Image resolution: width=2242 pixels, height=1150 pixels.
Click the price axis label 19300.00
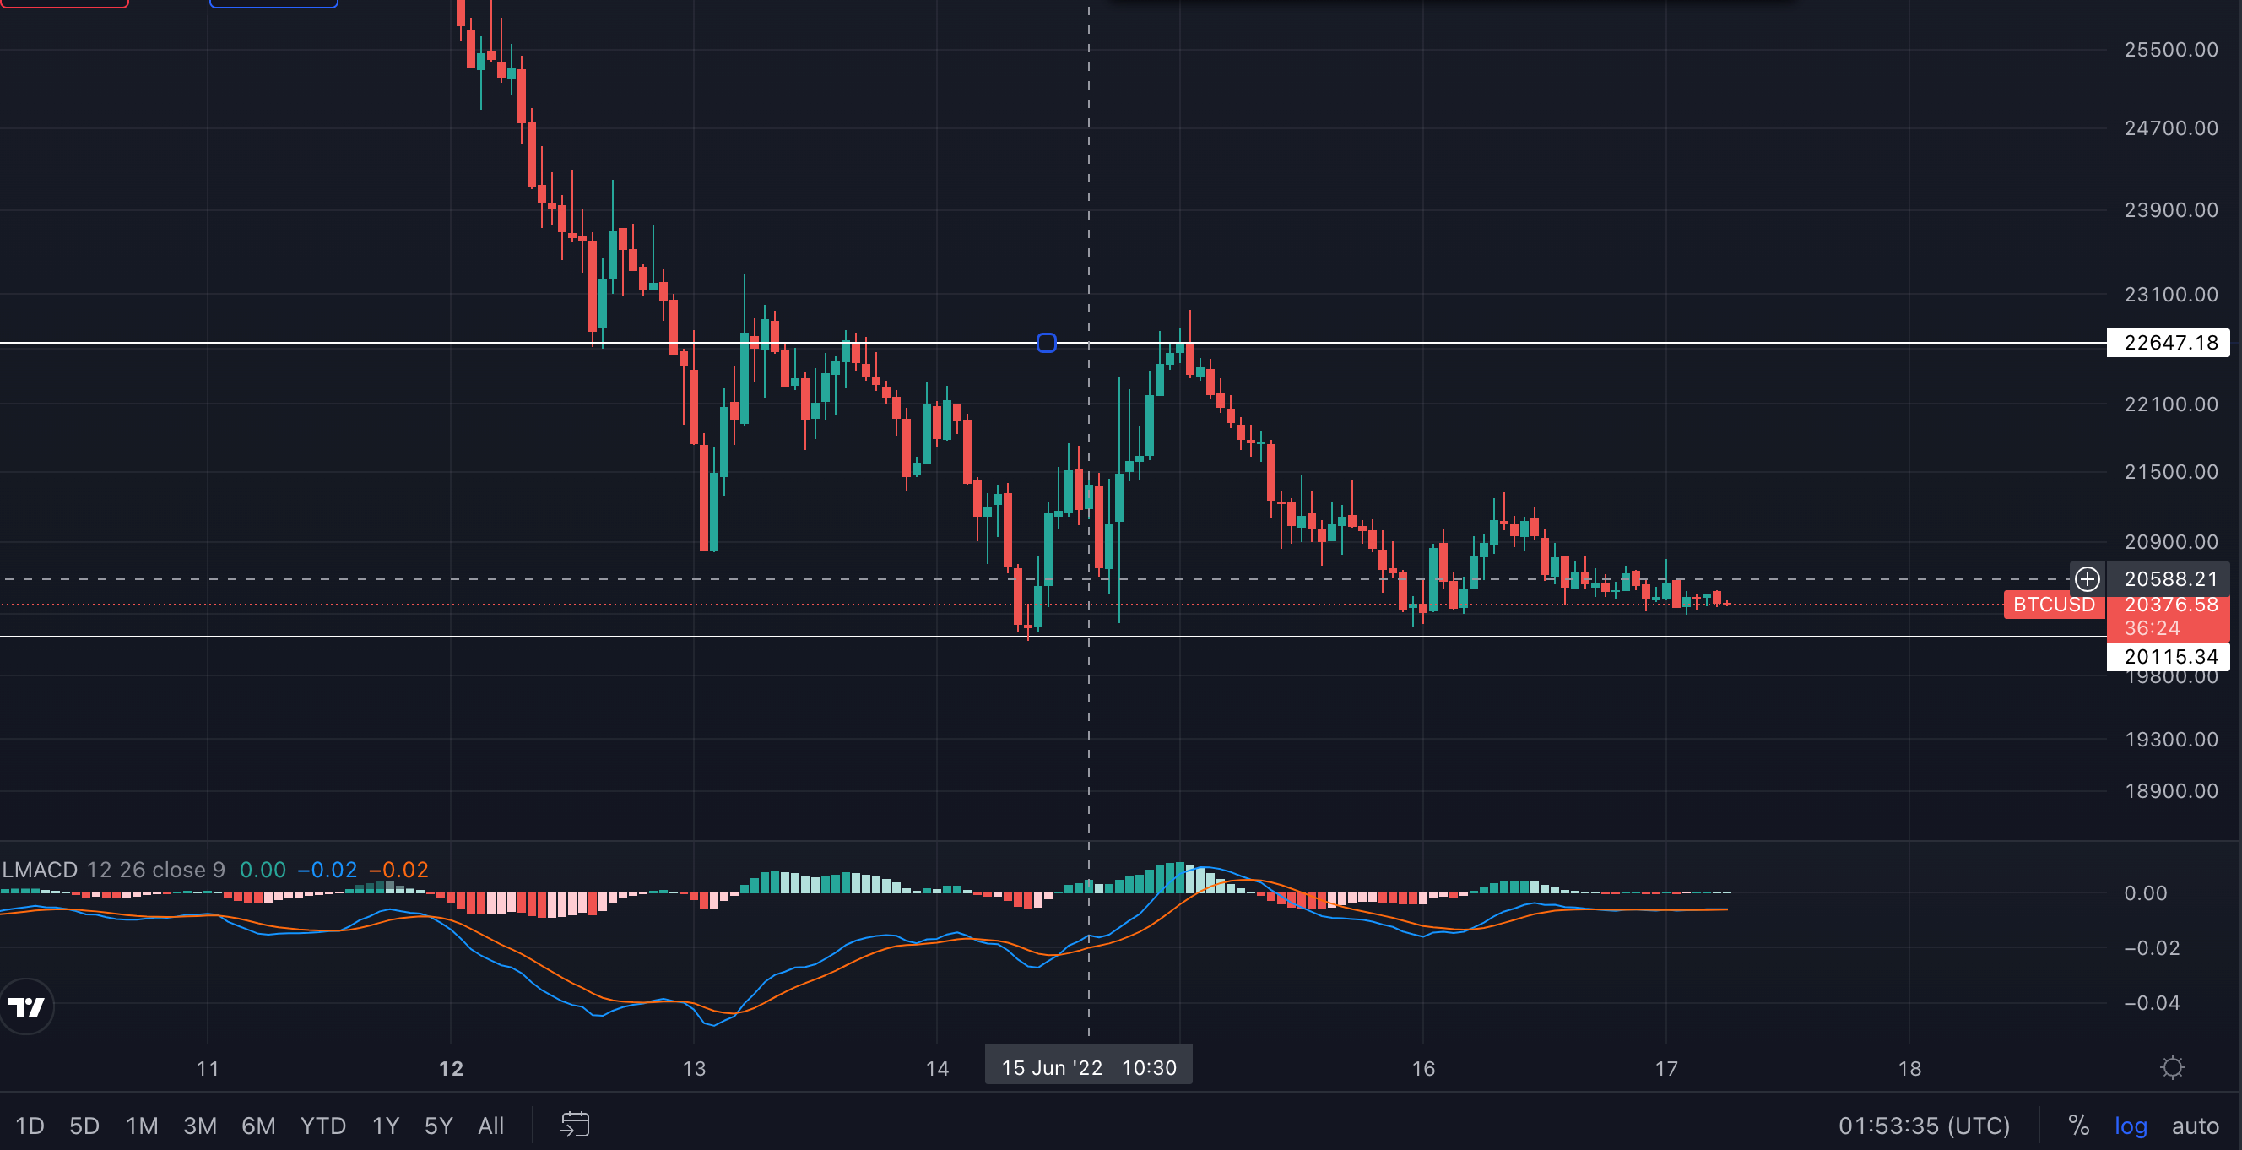[2170, 739]
